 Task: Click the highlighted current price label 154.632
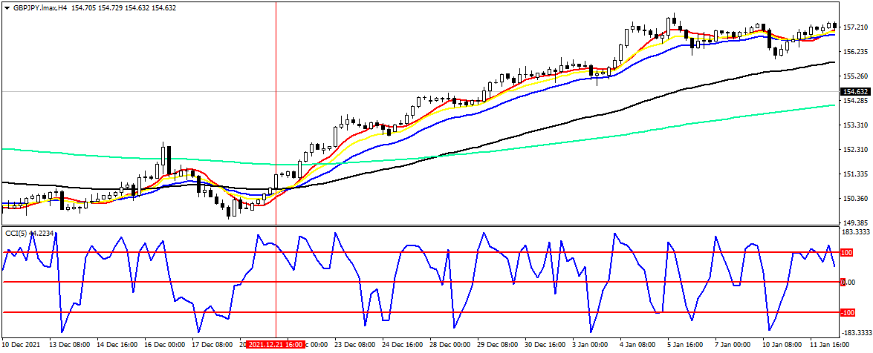pos(857,92)
